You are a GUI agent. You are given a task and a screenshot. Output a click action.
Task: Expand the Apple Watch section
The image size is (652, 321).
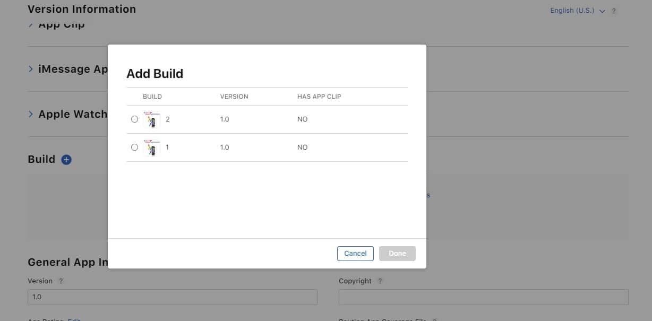coord(31,114)
